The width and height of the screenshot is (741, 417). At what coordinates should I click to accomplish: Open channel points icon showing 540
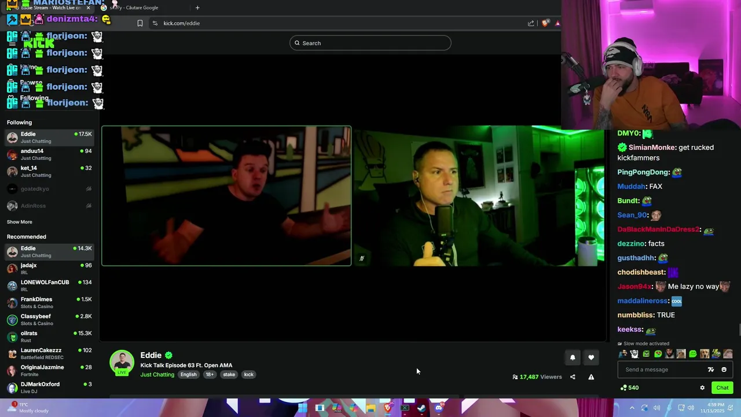(629, 387)
